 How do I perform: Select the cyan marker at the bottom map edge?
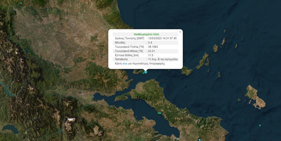coord(199,140)
